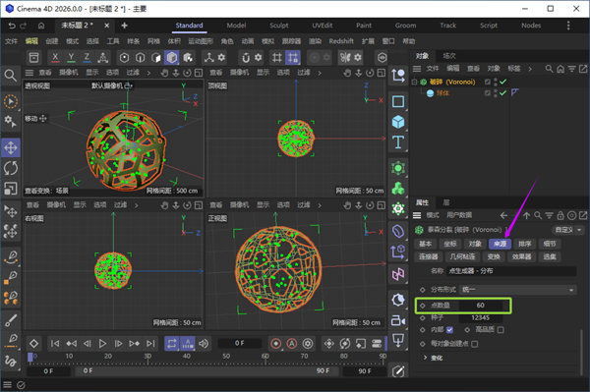The width and height of the screenshot is (590, 392).
Task: Open the workspace layout overflow menu
Action: (x=568, y=26)
